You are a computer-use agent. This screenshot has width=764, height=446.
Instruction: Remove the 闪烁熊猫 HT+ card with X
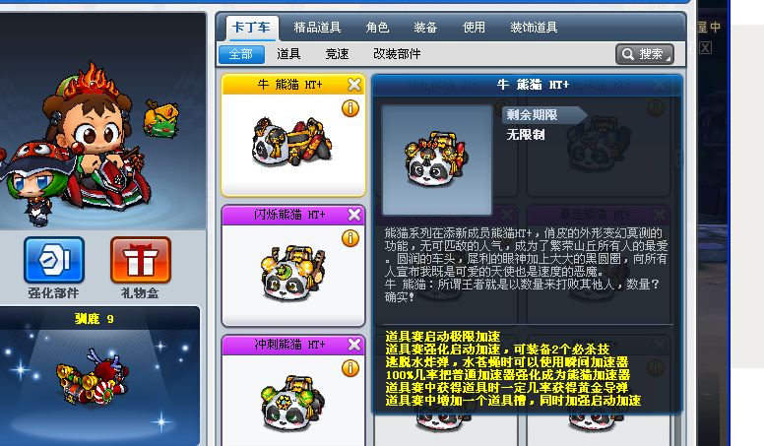354,215
